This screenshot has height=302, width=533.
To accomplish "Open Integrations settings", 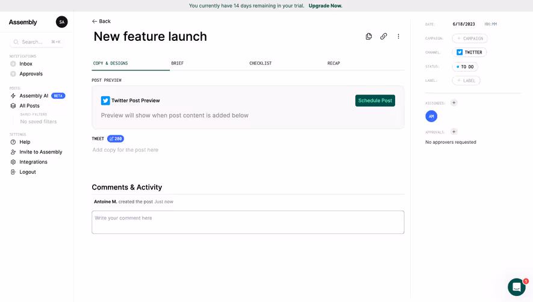I will click(x=33, y=162).
